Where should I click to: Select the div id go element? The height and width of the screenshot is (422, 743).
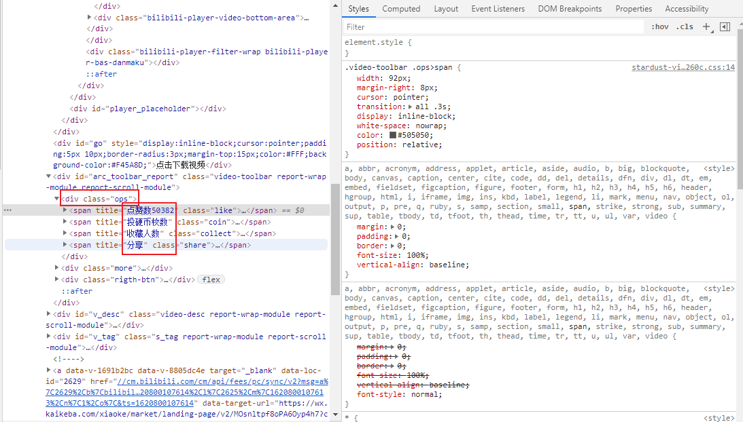click(x=190, y=154)
